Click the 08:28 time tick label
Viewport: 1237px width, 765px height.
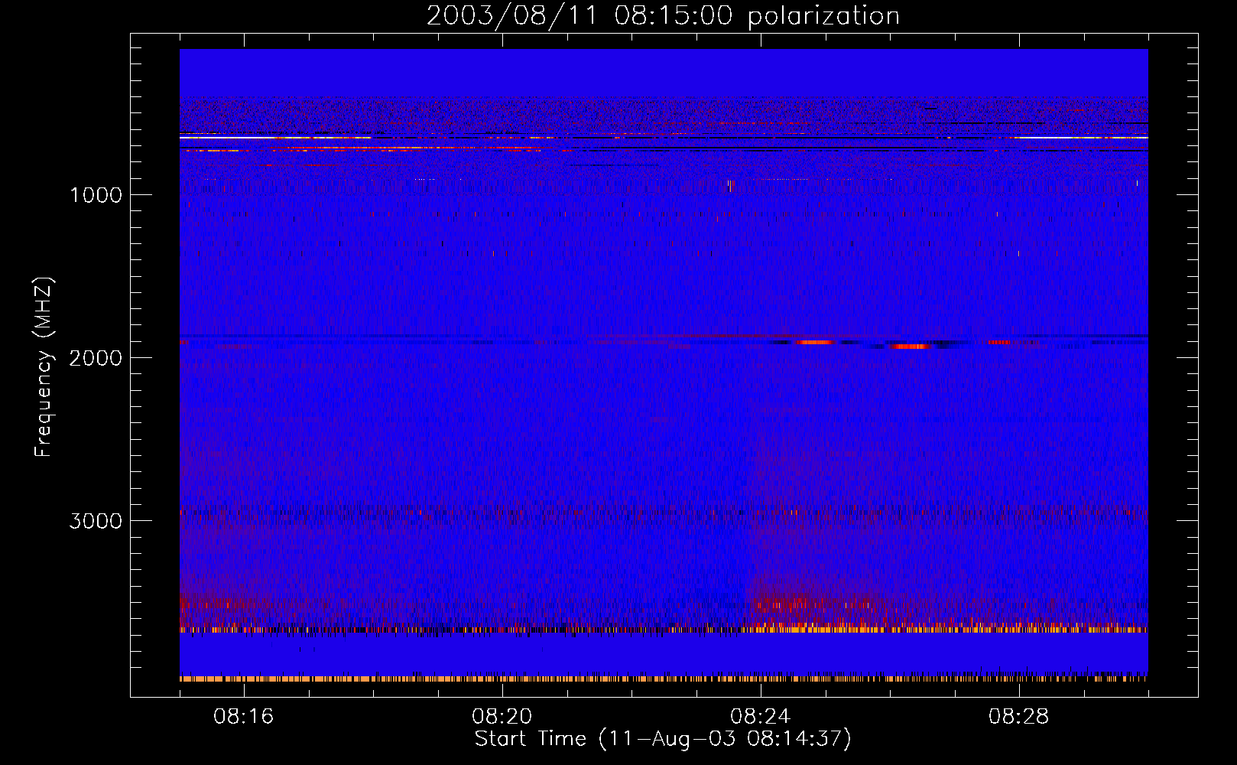click(x=1018, y=717)
